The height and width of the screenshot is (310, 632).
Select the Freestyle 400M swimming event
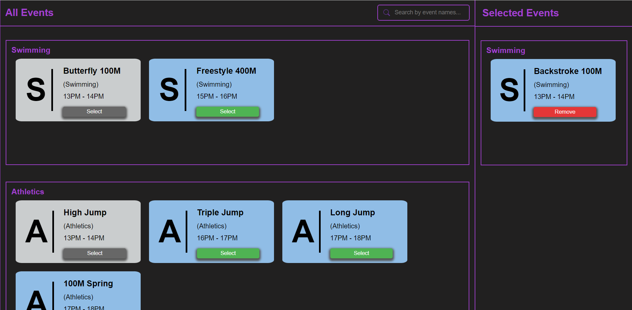click(x=228, y=111)
